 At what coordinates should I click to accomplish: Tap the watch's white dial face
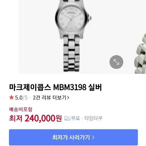click(x=71, y=19)
